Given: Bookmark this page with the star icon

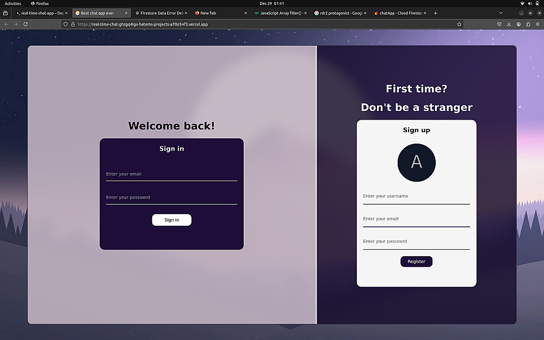Looking at the screenshot, I should (459, 24).
